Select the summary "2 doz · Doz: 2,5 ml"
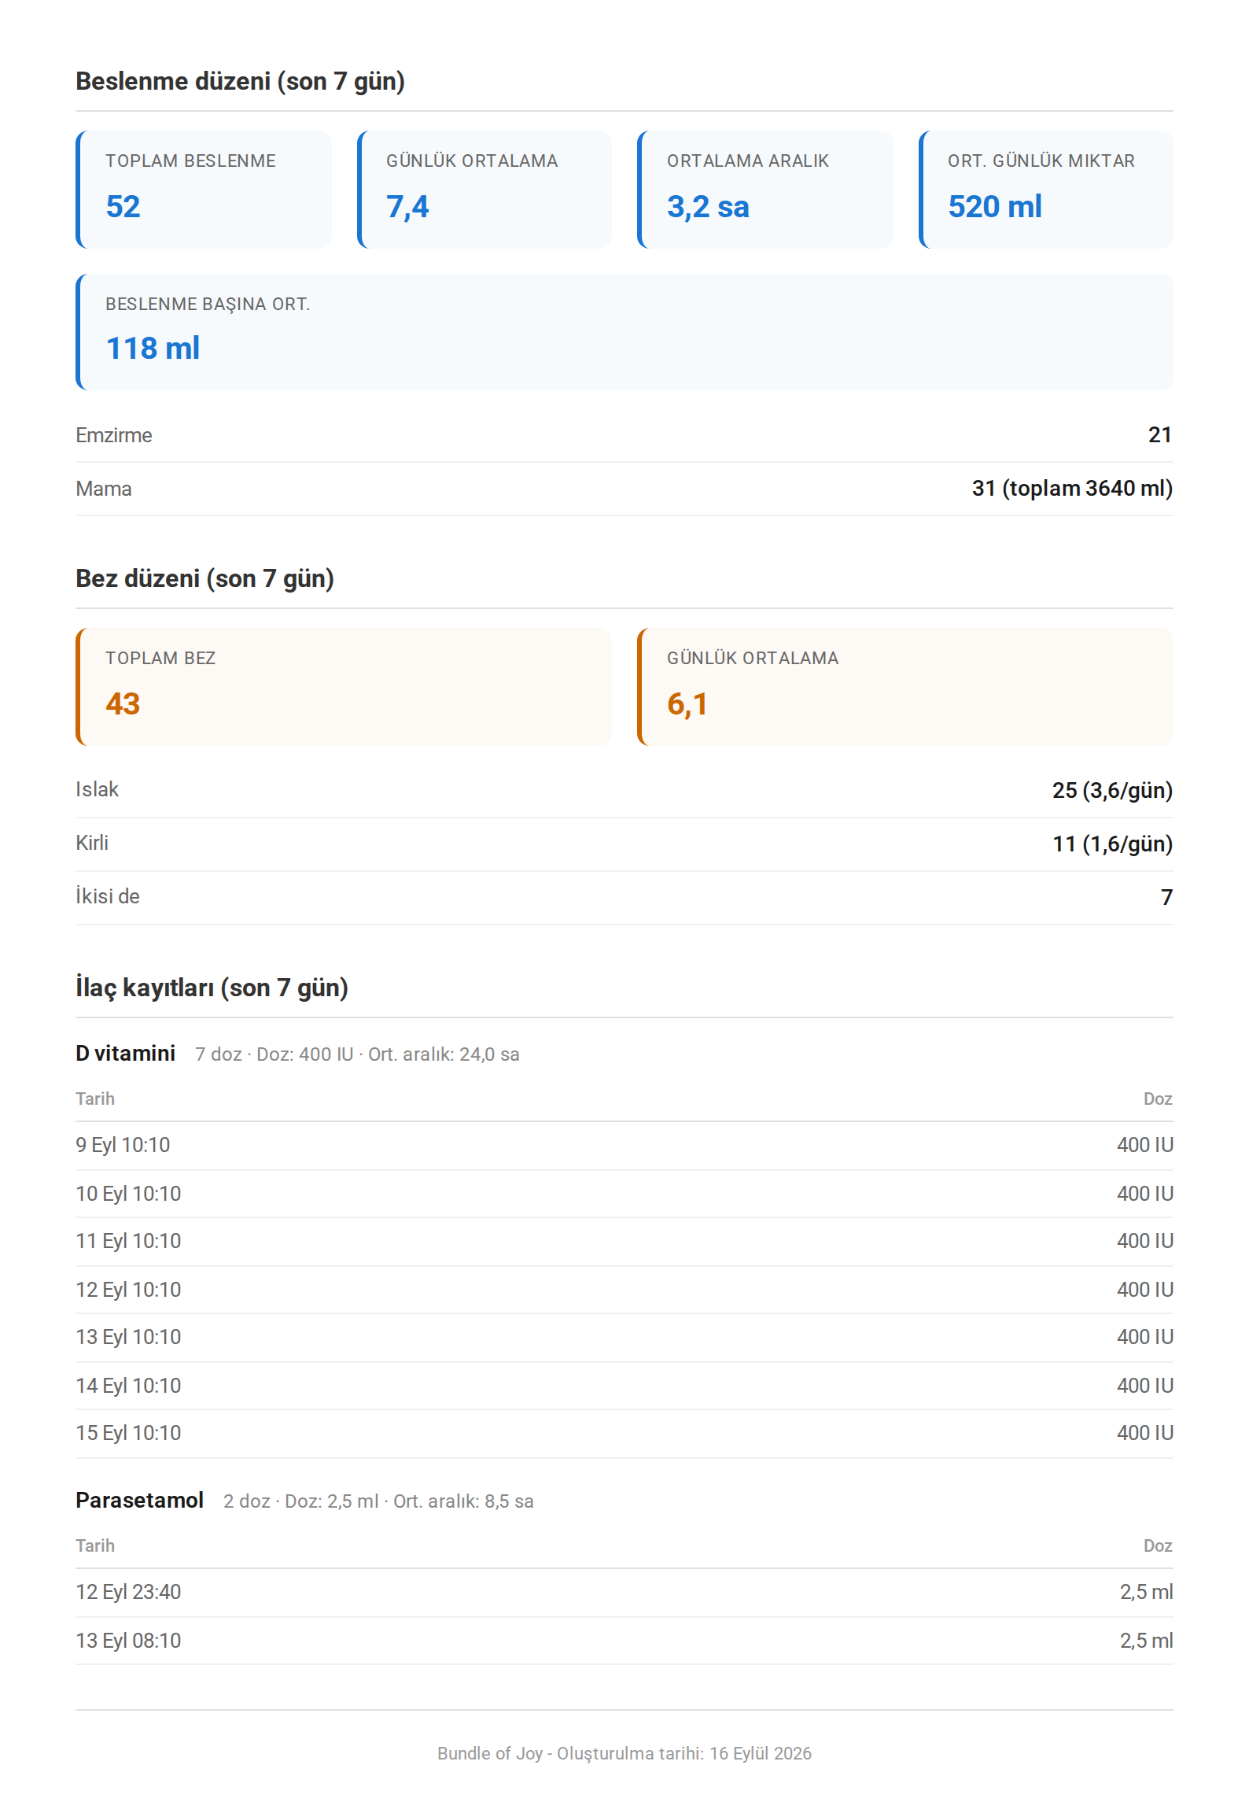Viewport: 1249px width, 1813px height. (x=300, y=1501)
